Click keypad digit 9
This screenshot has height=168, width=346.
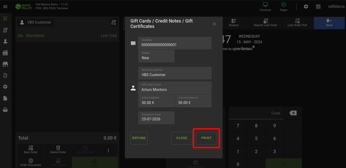[x=275, y=126]
